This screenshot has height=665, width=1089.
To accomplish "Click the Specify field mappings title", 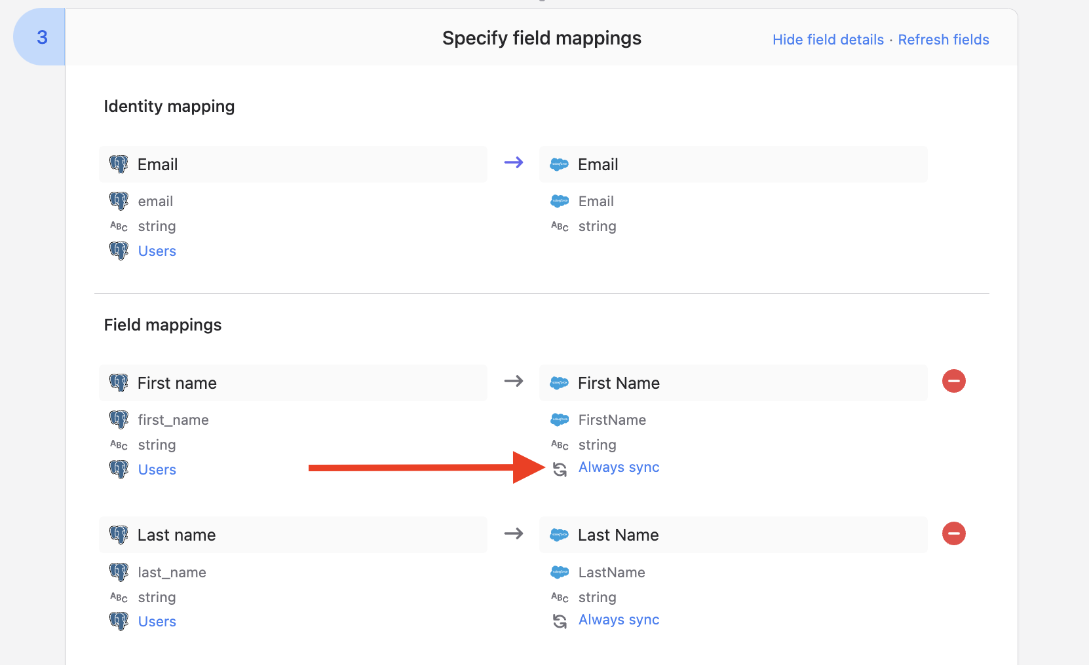I will 542,38.
